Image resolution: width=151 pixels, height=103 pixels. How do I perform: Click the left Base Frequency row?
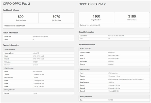(38, 77)
